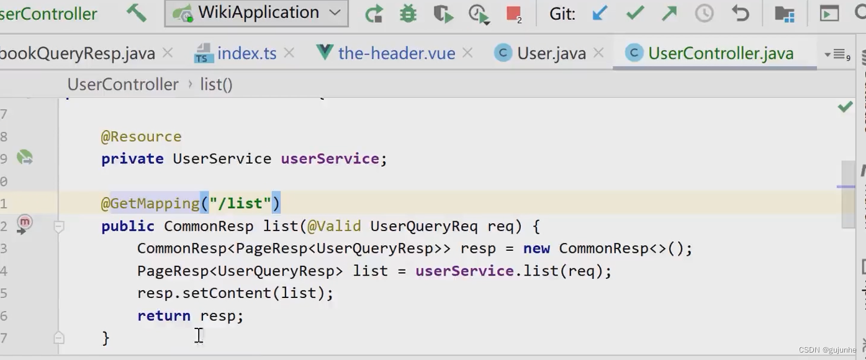Show Git history clock icon
Screen dimensions: 866x360
(704, 13)
